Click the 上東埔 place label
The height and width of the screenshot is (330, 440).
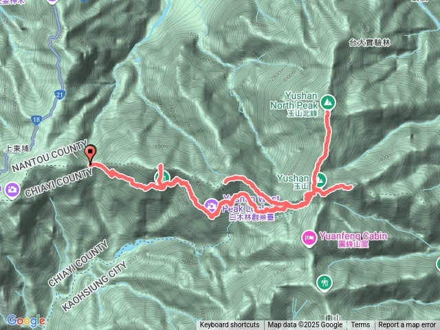[17, 148]
